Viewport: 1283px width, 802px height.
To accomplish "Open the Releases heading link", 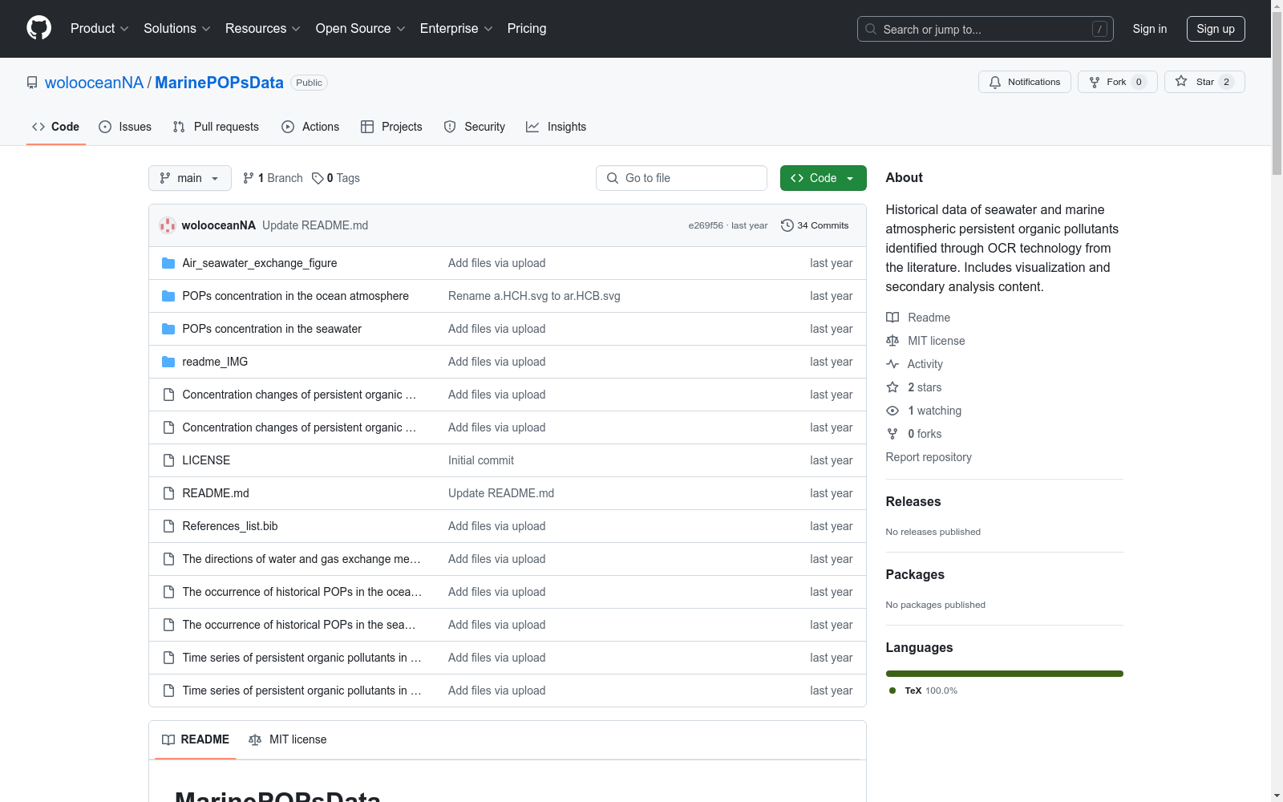I will 913,501.
